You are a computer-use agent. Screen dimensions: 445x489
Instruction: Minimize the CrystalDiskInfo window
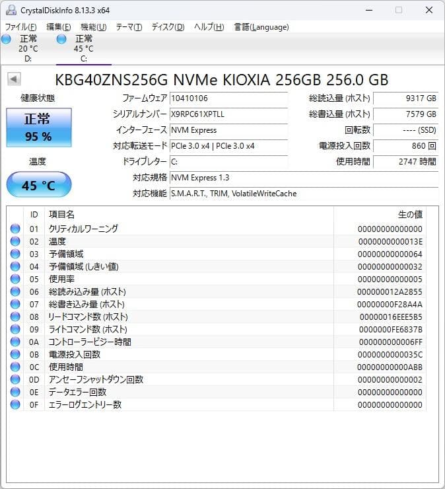pos(369,10)
